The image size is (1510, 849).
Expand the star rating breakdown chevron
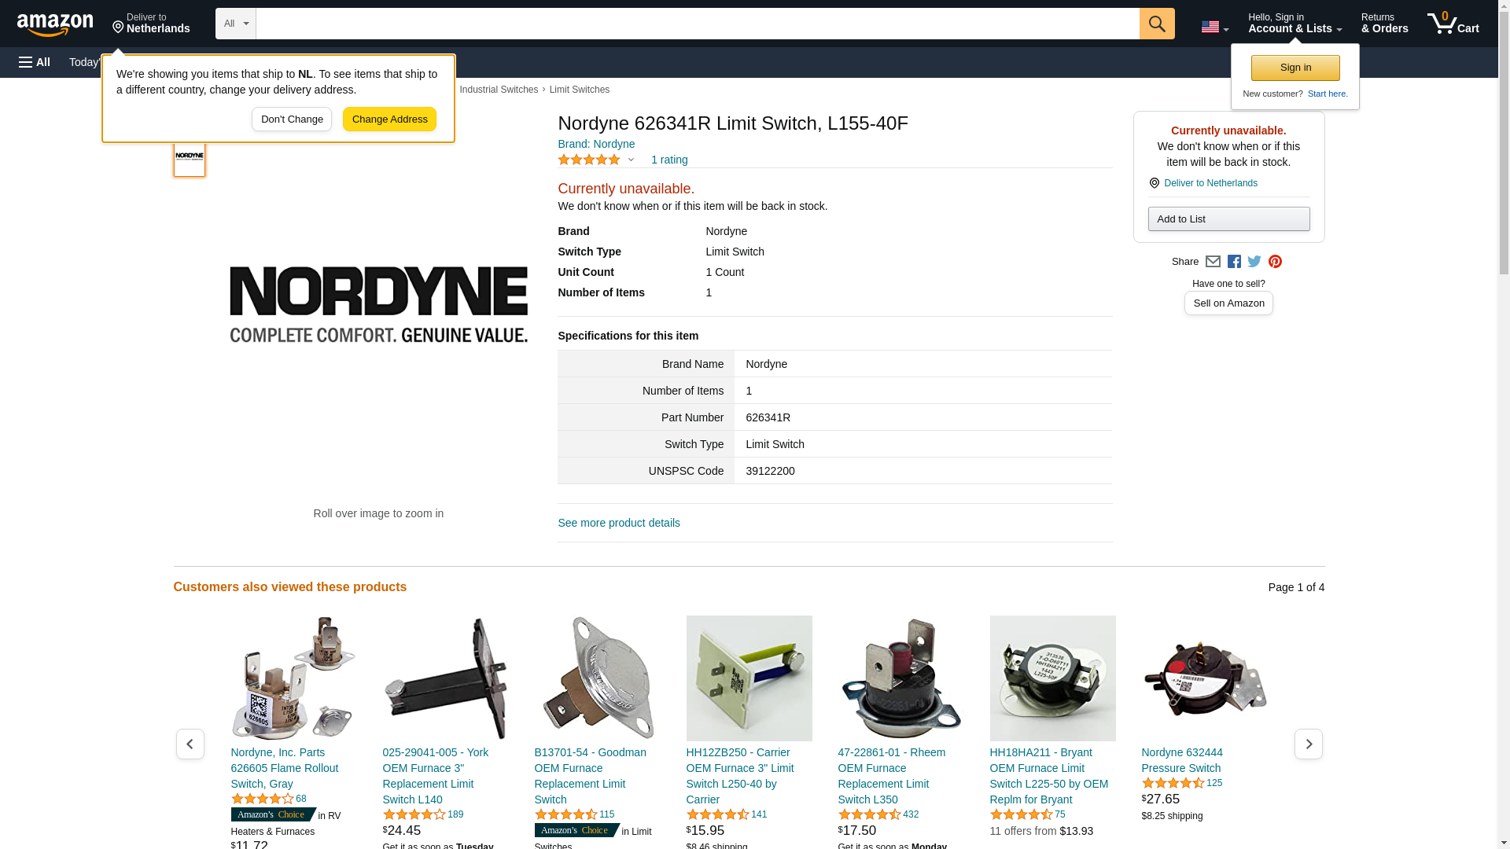pyautogui.click(x=631, y=160)
